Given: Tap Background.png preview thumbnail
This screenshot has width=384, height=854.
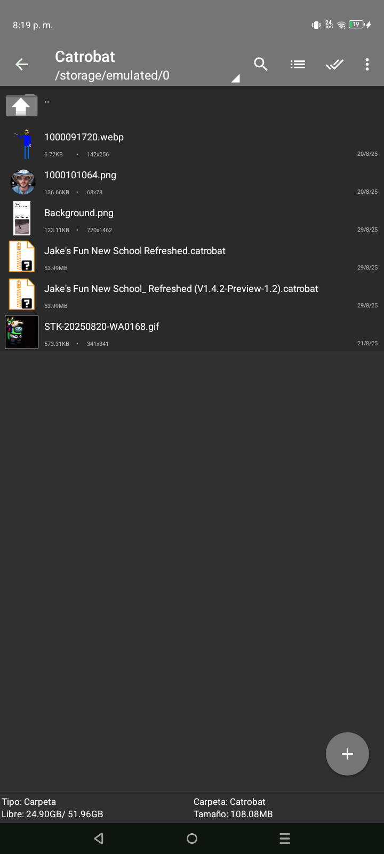Looking at the screenshot, I should 22,218.
